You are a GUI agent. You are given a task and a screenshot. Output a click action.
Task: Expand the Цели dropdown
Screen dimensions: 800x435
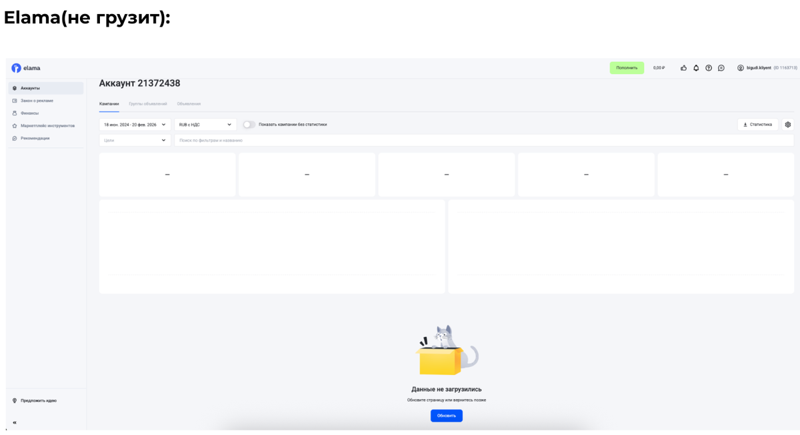point(135,141)
